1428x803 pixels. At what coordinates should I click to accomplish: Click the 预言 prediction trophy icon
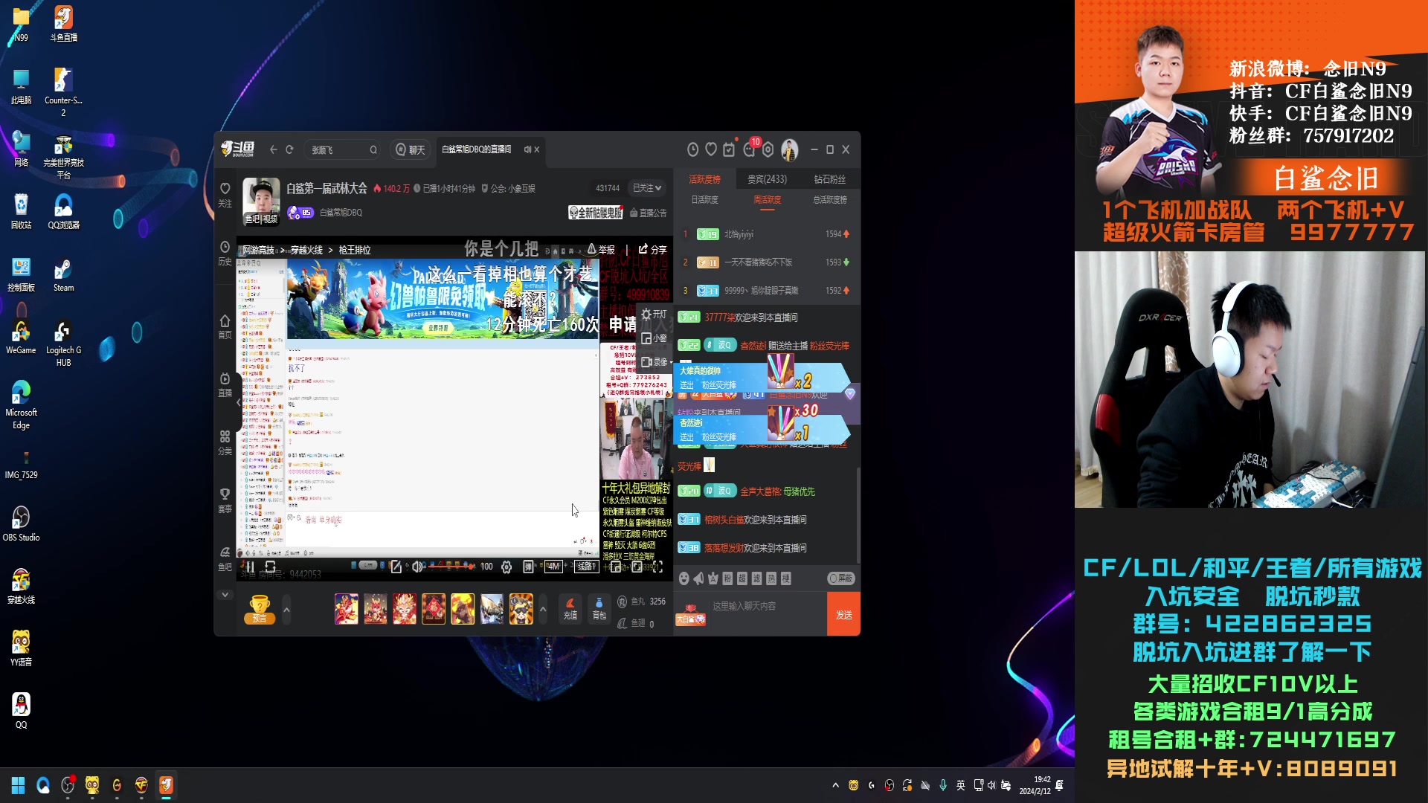click(x=260, y=608)
